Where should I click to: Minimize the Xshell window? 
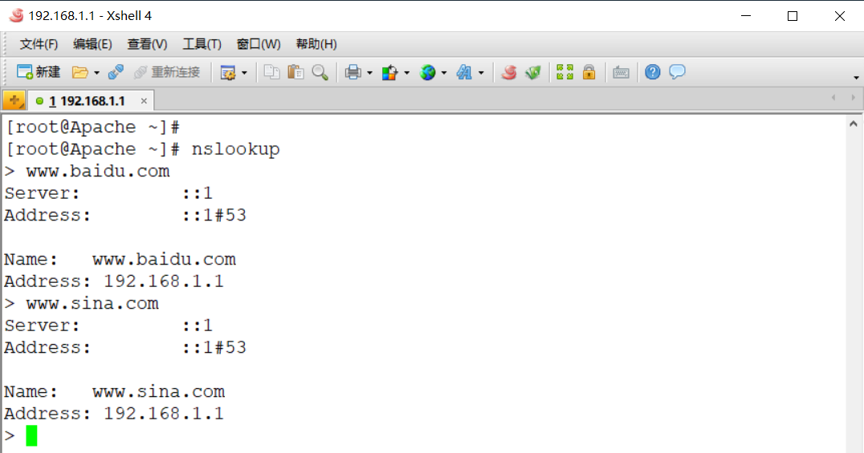click(746, 16)
